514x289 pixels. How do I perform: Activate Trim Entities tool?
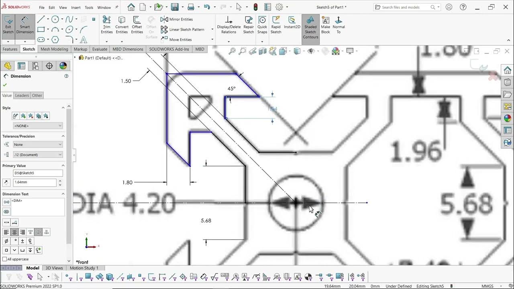click(107, 25)
